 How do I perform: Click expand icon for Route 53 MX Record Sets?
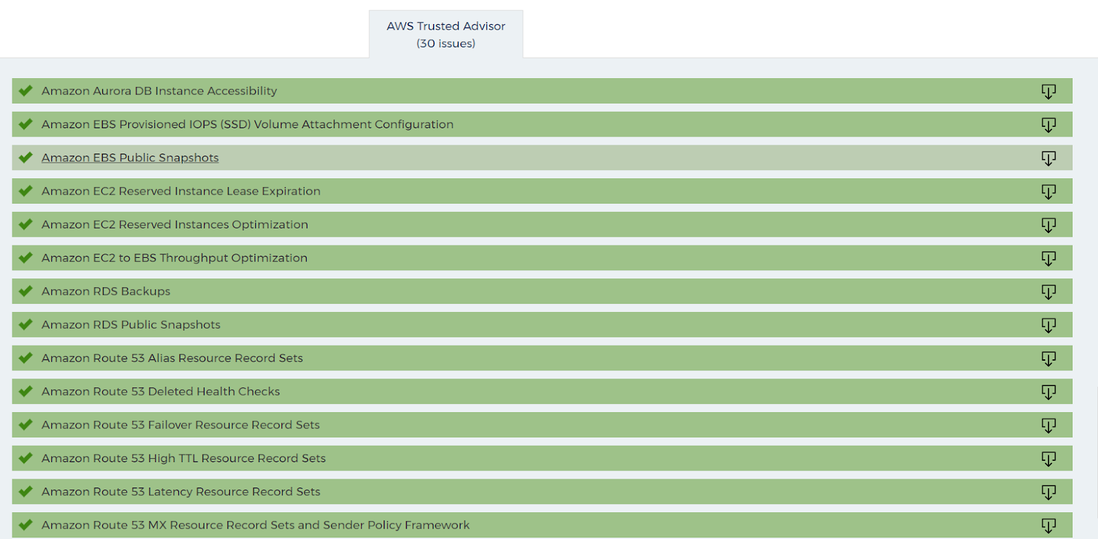1049,525
